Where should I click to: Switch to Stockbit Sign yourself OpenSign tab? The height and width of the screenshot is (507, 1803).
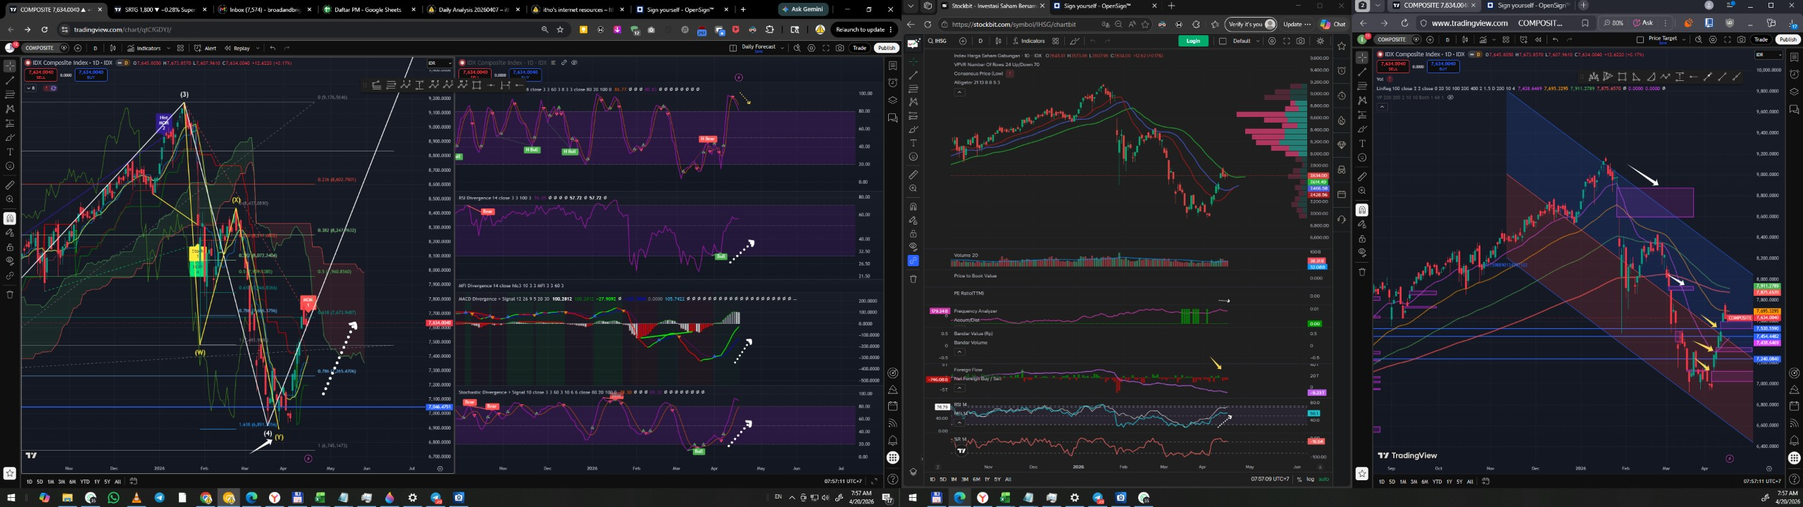click(x=1097, y=6)
